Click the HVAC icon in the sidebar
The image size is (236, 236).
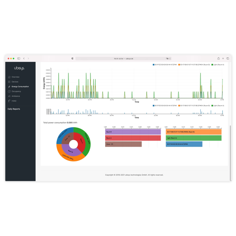pyautogui.click(x=9, y=101)
